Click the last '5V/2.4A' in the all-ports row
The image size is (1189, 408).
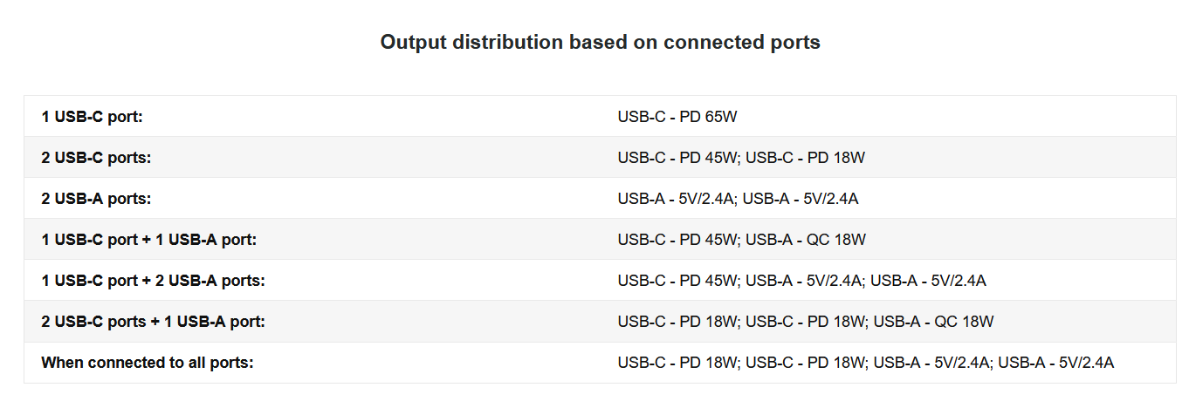coord(1086,363)
